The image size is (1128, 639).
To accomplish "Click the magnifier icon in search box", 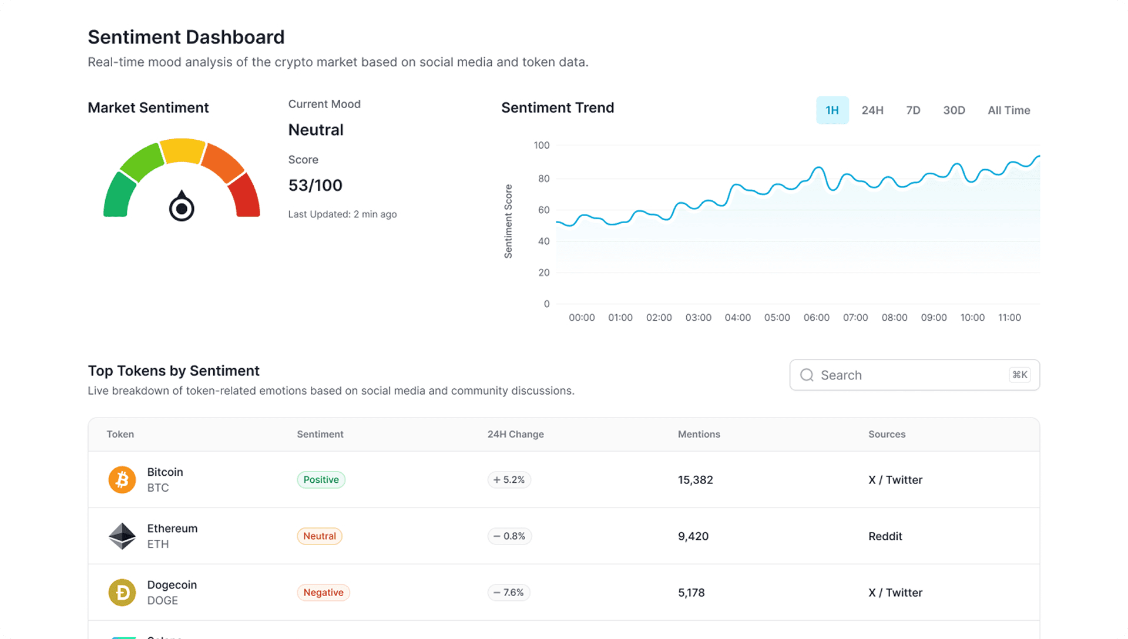I will point(807,375).
